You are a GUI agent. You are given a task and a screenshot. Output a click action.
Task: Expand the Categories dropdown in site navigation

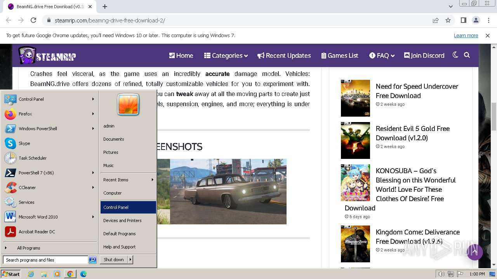[226, 55]
